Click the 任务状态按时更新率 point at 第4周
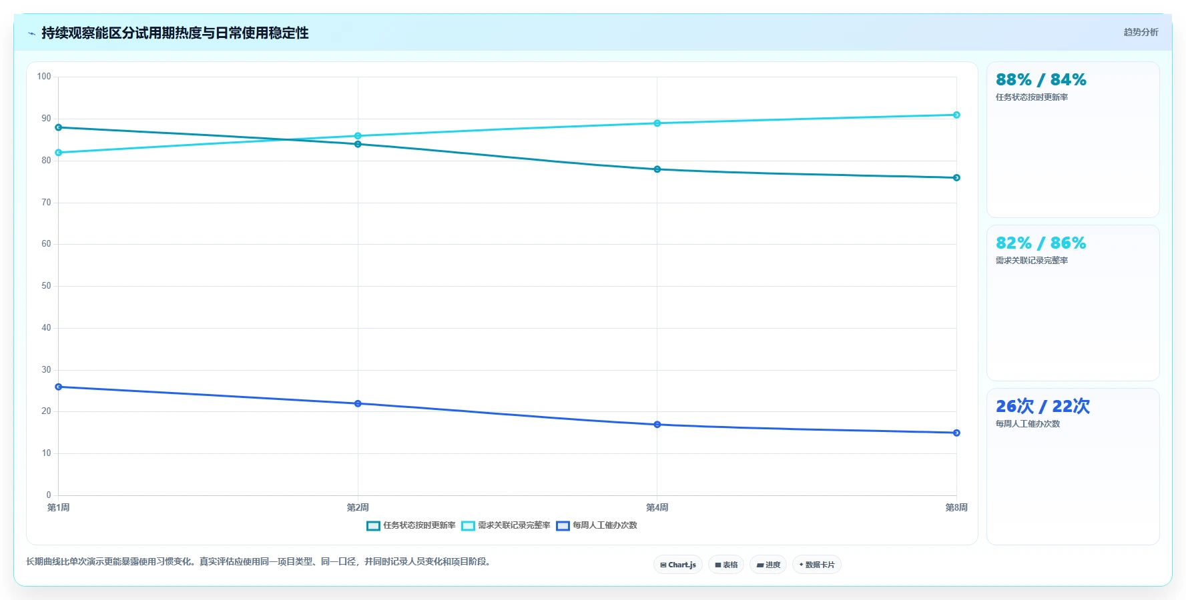Image resolution: width=1186 pixels, height=600 pixels. [657, 169]
